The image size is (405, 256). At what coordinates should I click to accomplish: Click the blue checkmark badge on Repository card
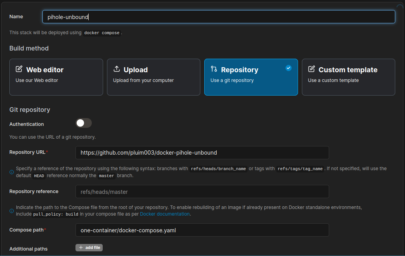click(x=289, y=68)
